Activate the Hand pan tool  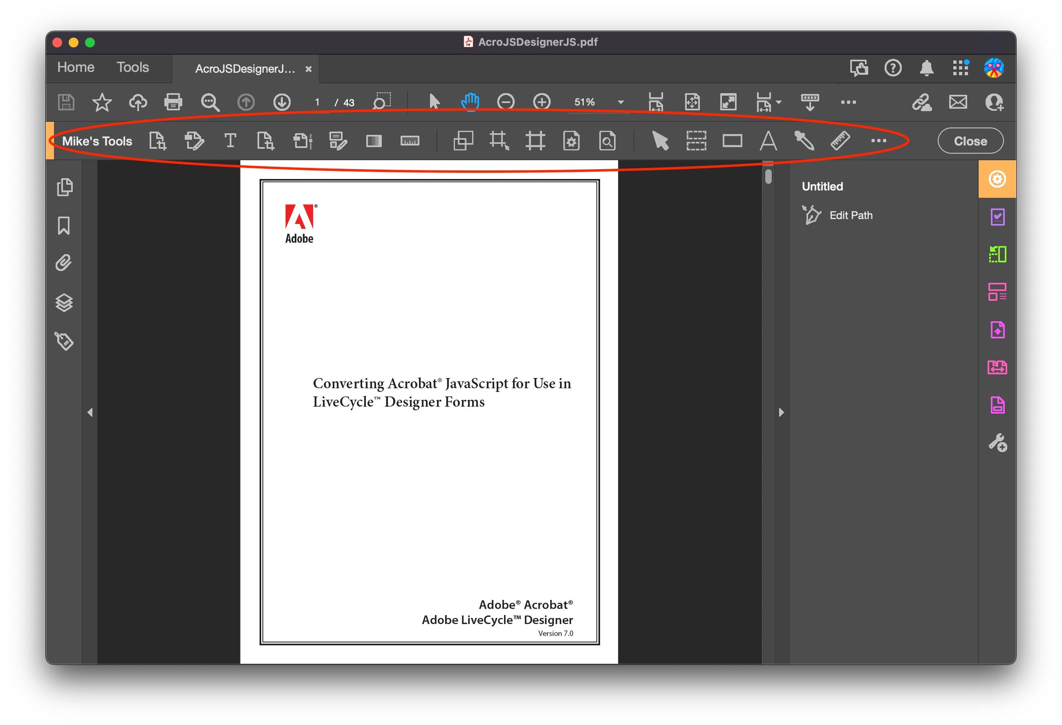[470, 102]
